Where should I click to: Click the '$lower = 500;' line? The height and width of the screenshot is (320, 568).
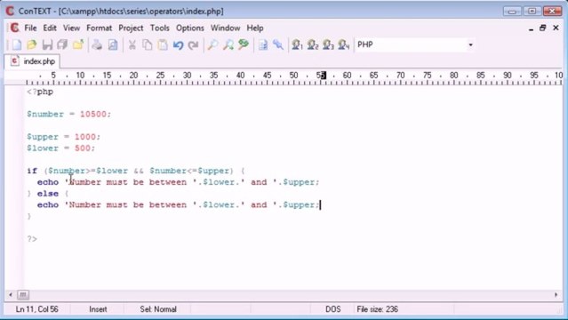click(x=60, y=148)
